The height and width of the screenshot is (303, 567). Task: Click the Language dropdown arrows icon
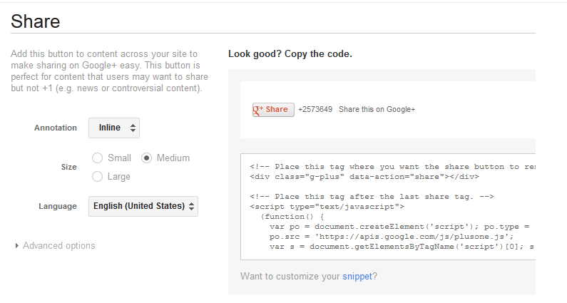(191, 206)
